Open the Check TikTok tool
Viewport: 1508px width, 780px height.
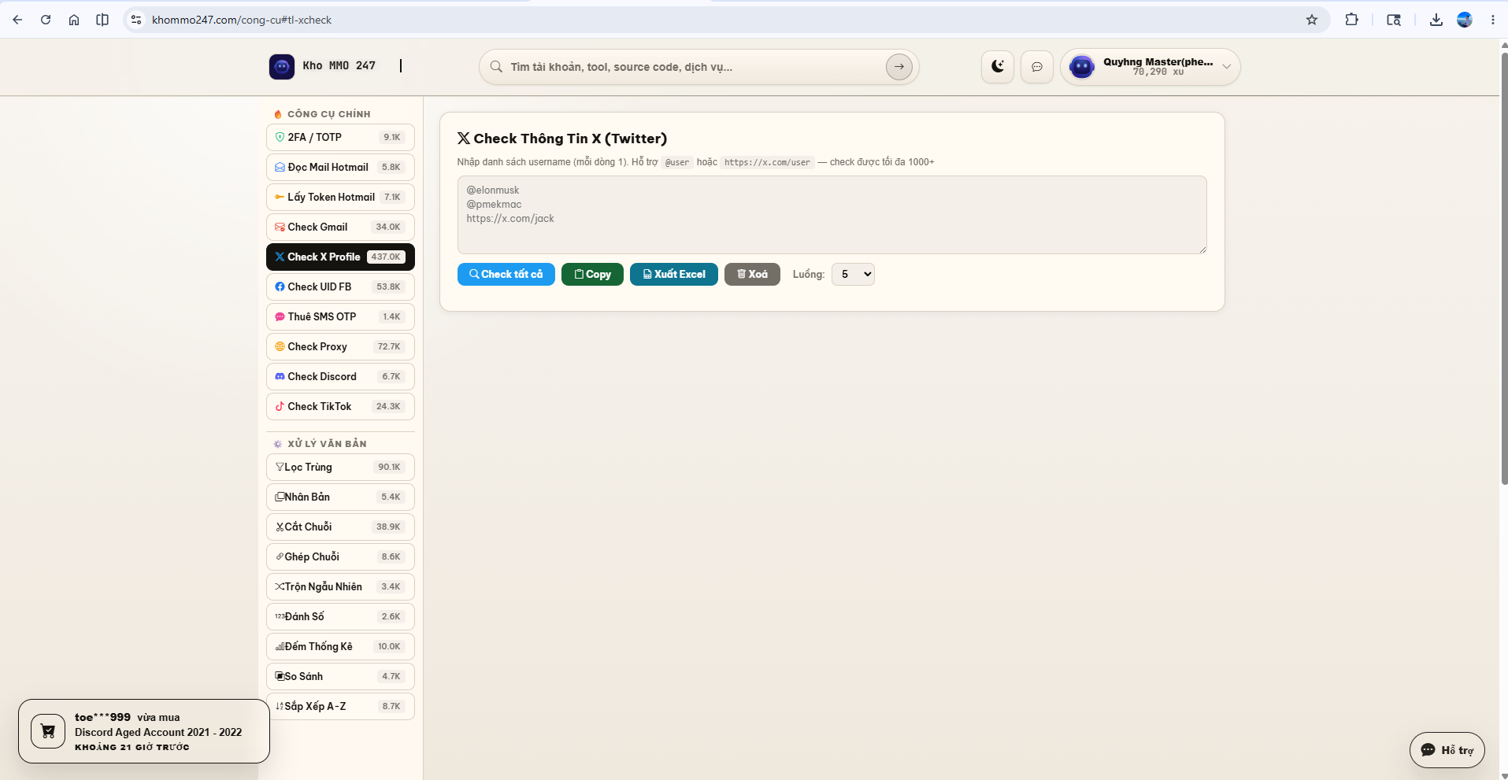tap(340, 406)
